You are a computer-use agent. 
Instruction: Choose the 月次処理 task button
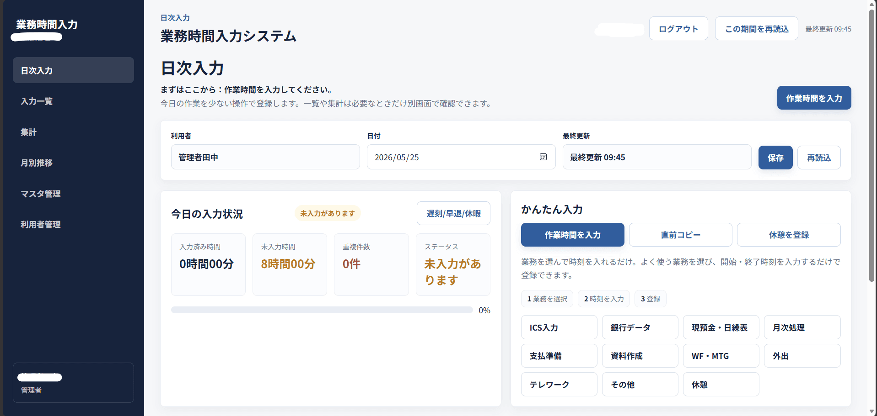802,327
